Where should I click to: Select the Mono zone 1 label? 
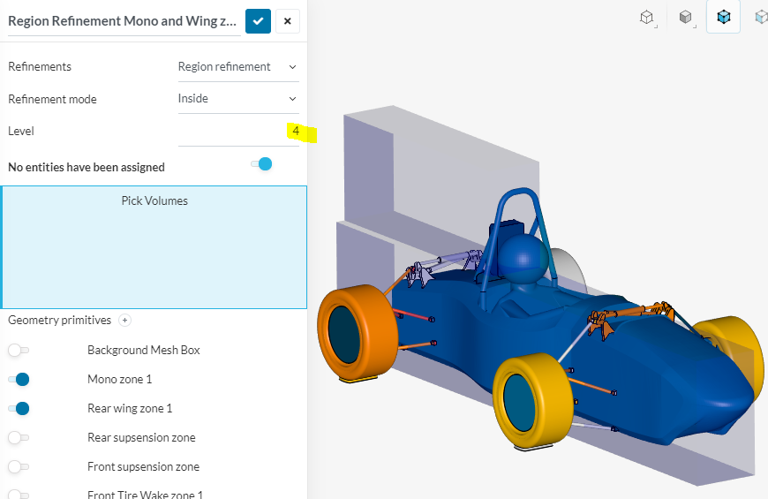click(119, 380)
